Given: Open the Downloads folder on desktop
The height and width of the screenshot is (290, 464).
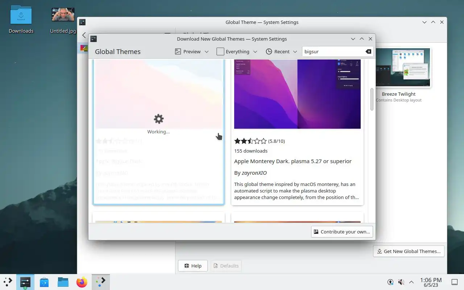Looking at the screenshot, I should click(21, 19).
